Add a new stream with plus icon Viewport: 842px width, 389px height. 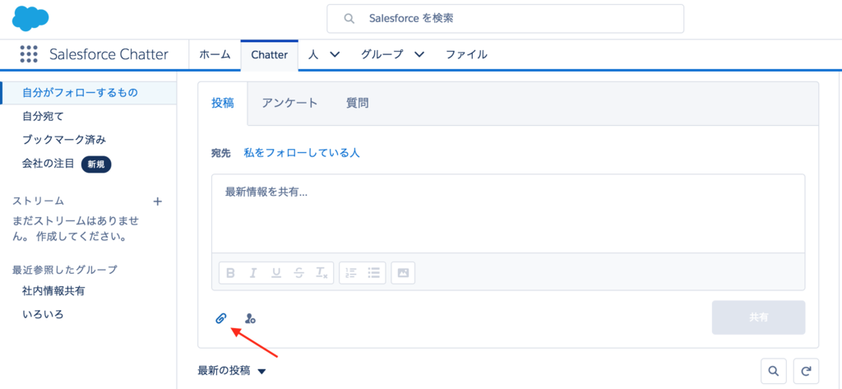click(x=158, y=201)
